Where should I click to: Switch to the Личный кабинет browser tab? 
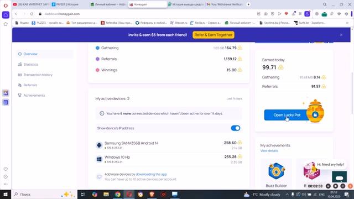pyautogui.click(x=108, y=4)
